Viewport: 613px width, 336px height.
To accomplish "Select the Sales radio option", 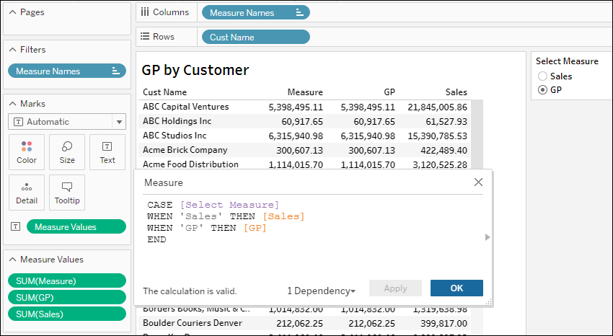I will pos(543,76).
